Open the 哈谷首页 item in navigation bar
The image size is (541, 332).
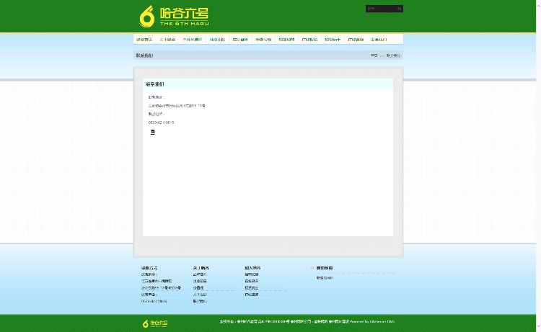tap(144, 40)
